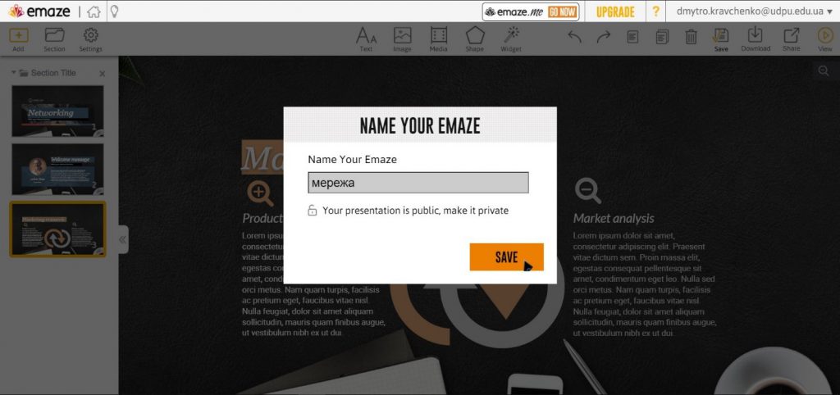Click the emaze logo
The width and height of the screenshot is (840, 395).
tap(39, 11)
